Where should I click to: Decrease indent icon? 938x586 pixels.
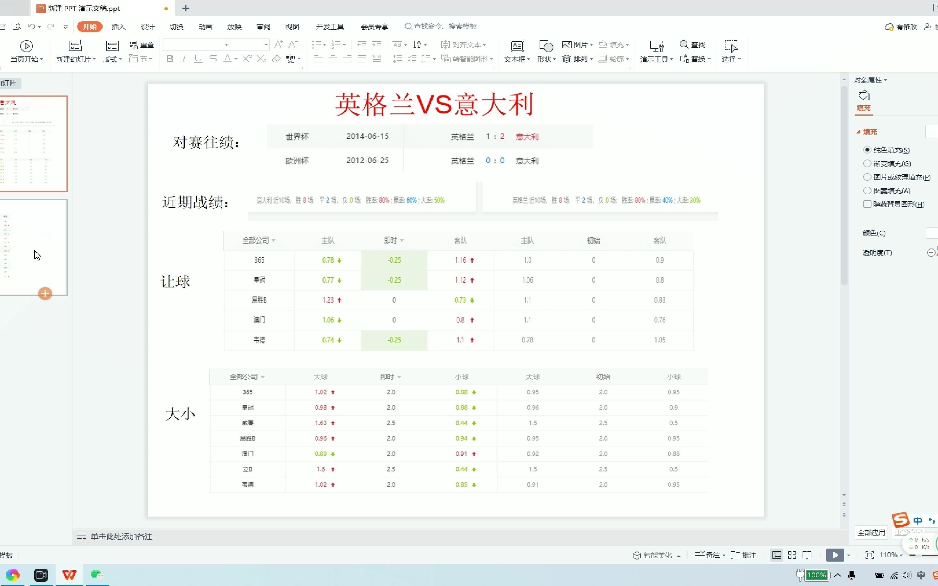362,44
